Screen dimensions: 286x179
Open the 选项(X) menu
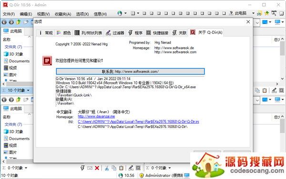(x=82, y=14)
